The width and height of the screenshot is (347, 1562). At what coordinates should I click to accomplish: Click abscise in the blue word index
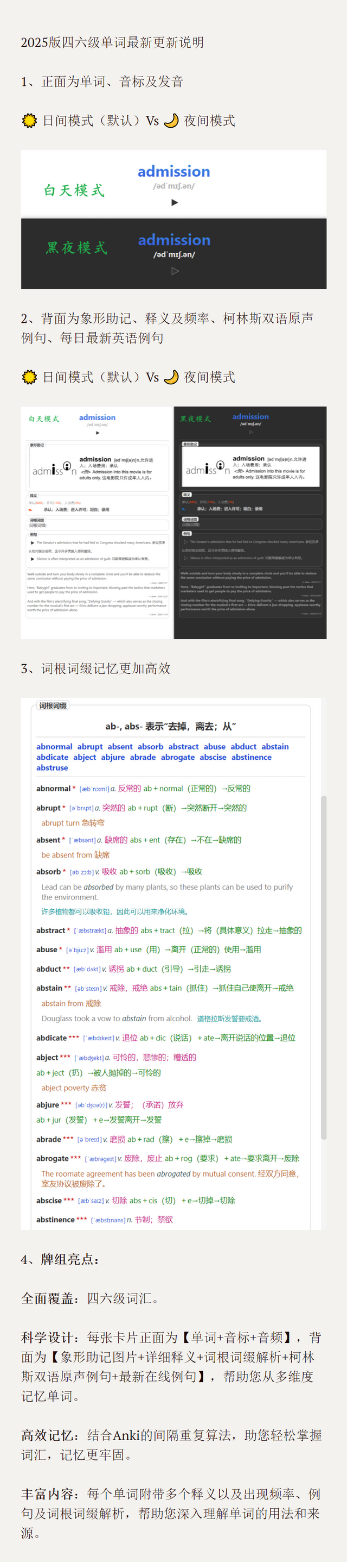coord(213,757)
